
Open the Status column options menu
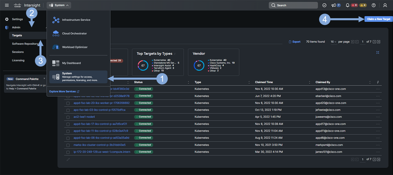189,82
